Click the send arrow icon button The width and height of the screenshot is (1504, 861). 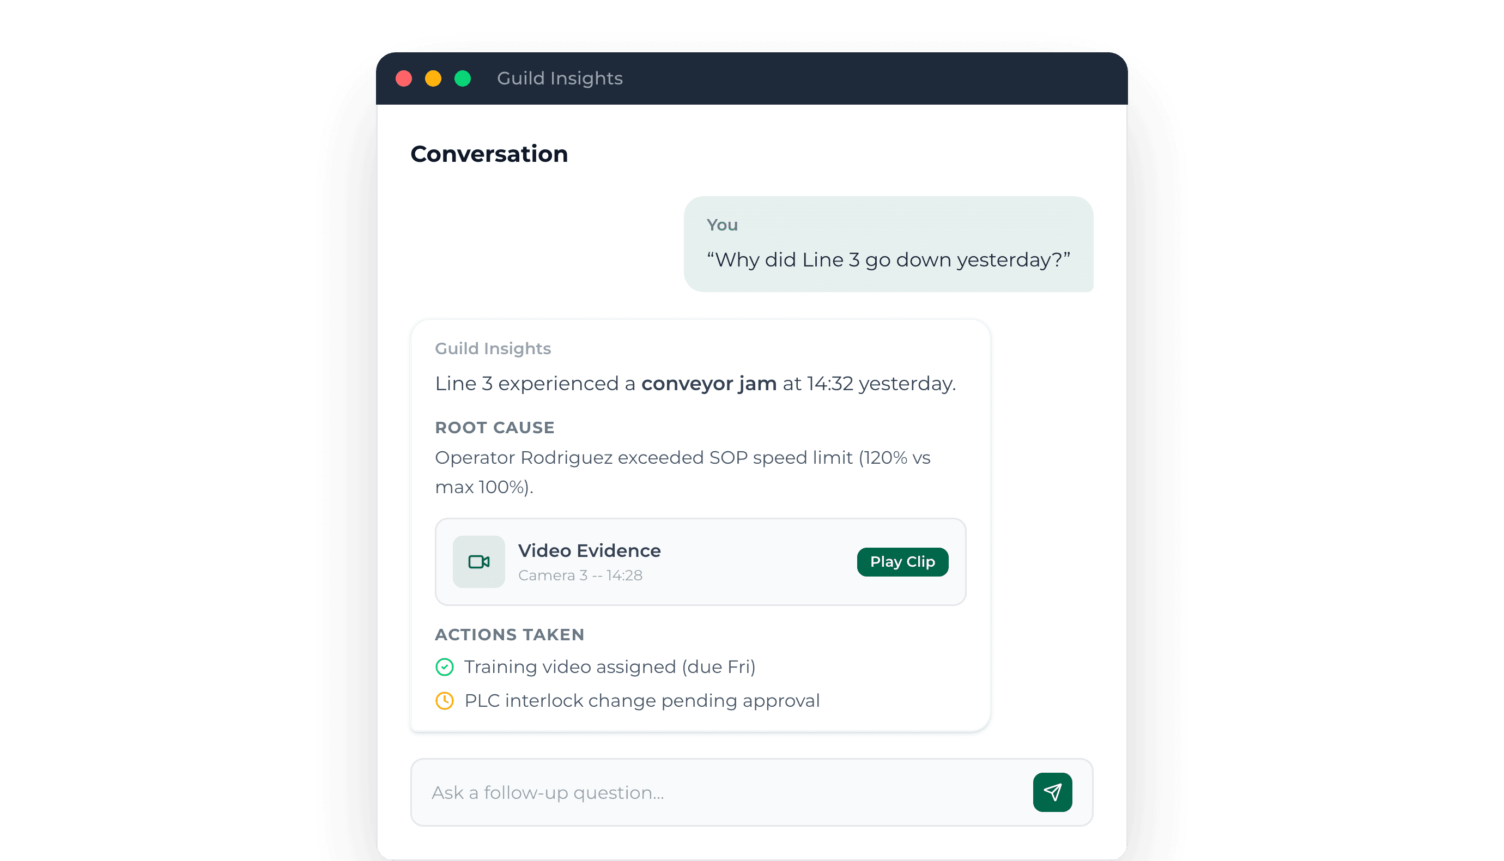pyautogui.click(x=1052, y=792)
